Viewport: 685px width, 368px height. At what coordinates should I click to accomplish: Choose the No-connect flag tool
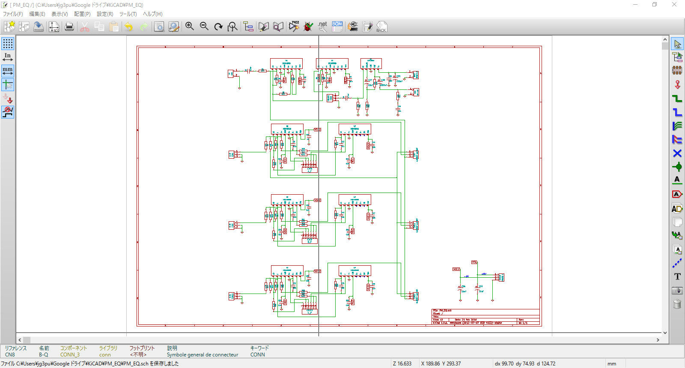tap(677, 153)
